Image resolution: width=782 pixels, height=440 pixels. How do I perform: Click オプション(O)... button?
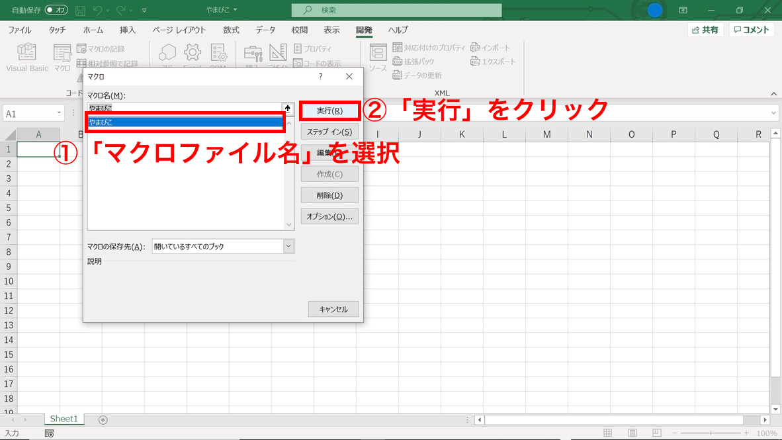pyautogui.click(x=329, y=216)
